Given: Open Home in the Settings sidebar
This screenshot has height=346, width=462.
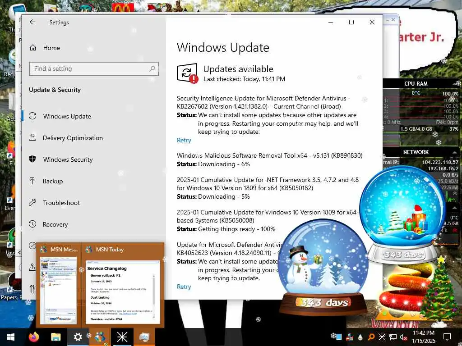Looking at the screenshot, I should 51,48.
